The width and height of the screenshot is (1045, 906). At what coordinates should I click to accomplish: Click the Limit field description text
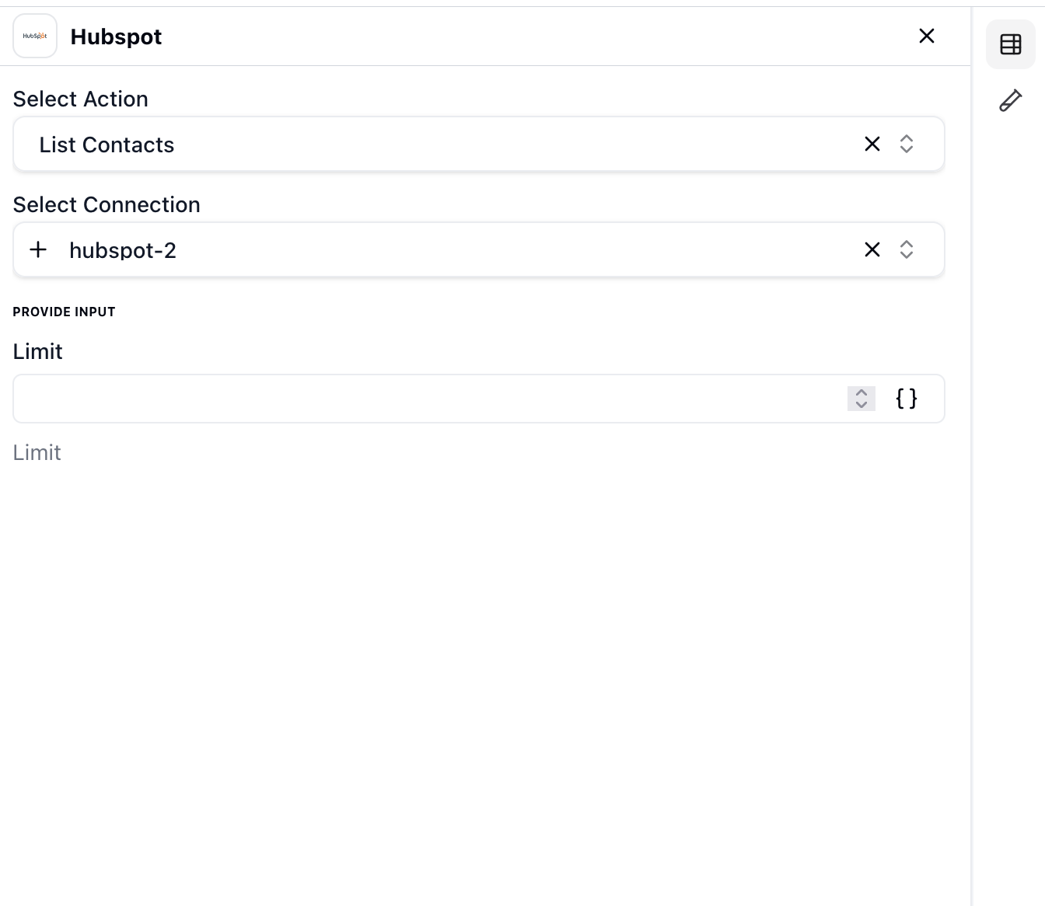pos(37,452)
